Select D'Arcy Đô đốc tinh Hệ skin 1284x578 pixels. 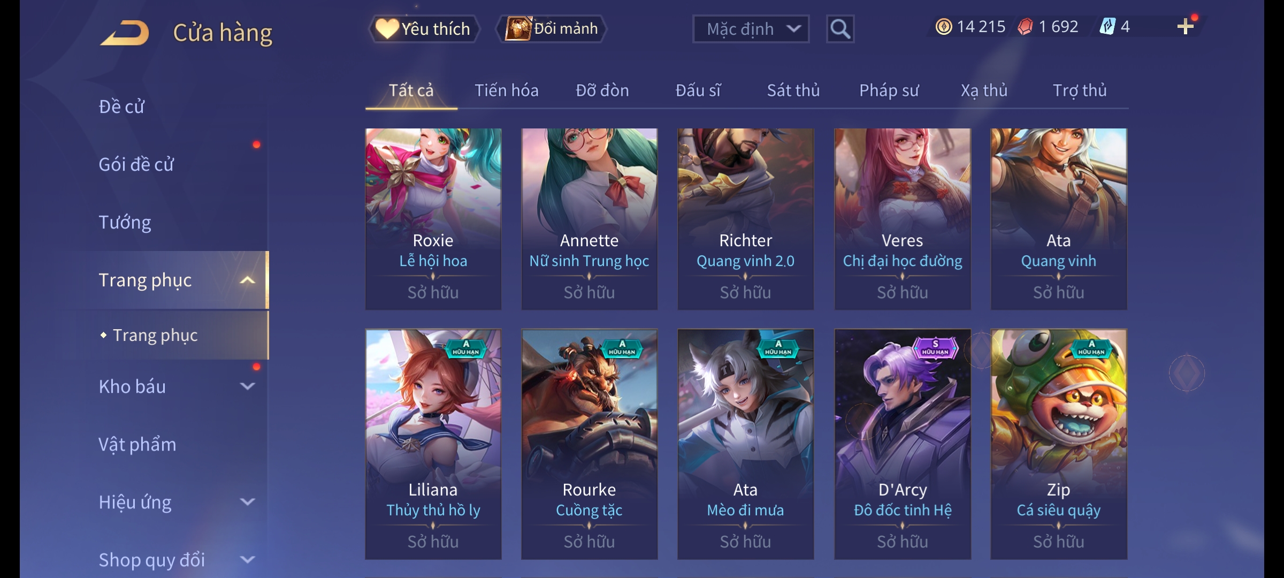tap(903, 444)
